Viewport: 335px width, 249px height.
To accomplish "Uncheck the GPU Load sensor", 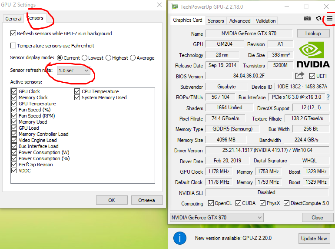I will coord(14,128).
